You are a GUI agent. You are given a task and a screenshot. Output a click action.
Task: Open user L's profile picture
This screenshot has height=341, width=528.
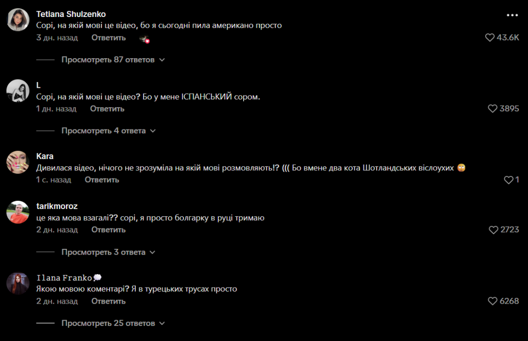(x=18, y=91)
